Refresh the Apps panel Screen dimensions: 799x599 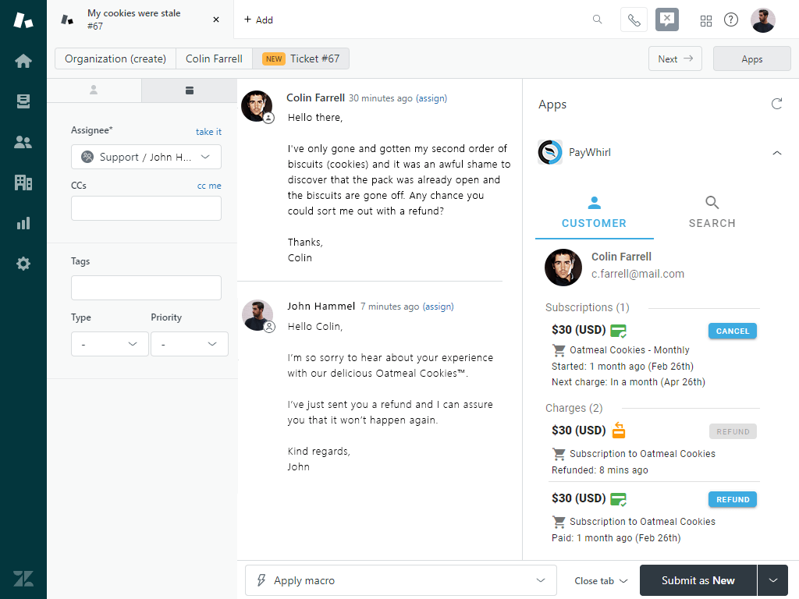776,104
